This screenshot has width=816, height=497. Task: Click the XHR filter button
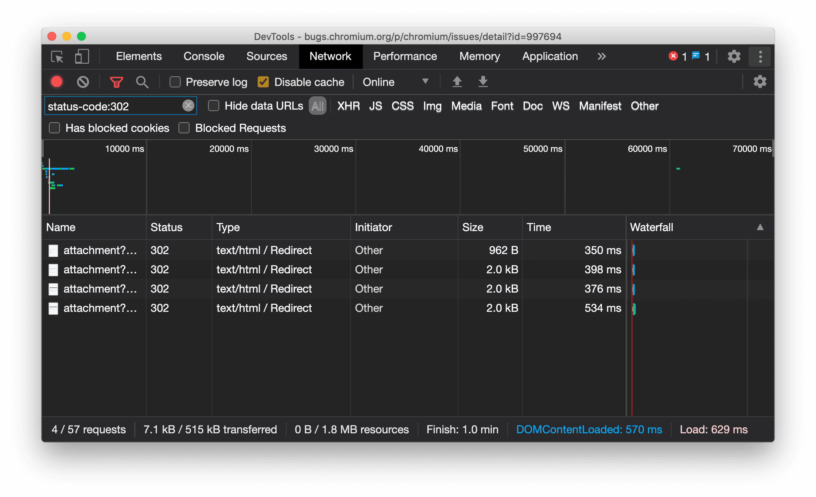point(348,106)
